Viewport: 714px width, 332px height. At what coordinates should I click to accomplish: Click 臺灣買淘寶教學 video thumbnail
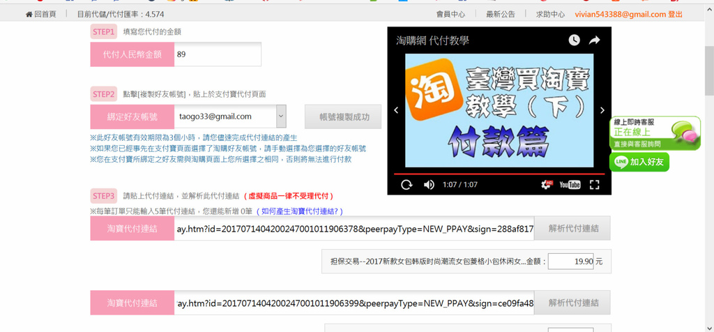499,110
